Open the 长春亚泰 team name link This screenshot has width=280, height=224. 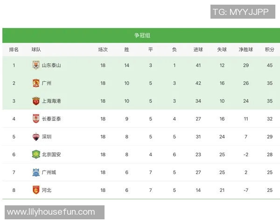click(x=51, y=119)
